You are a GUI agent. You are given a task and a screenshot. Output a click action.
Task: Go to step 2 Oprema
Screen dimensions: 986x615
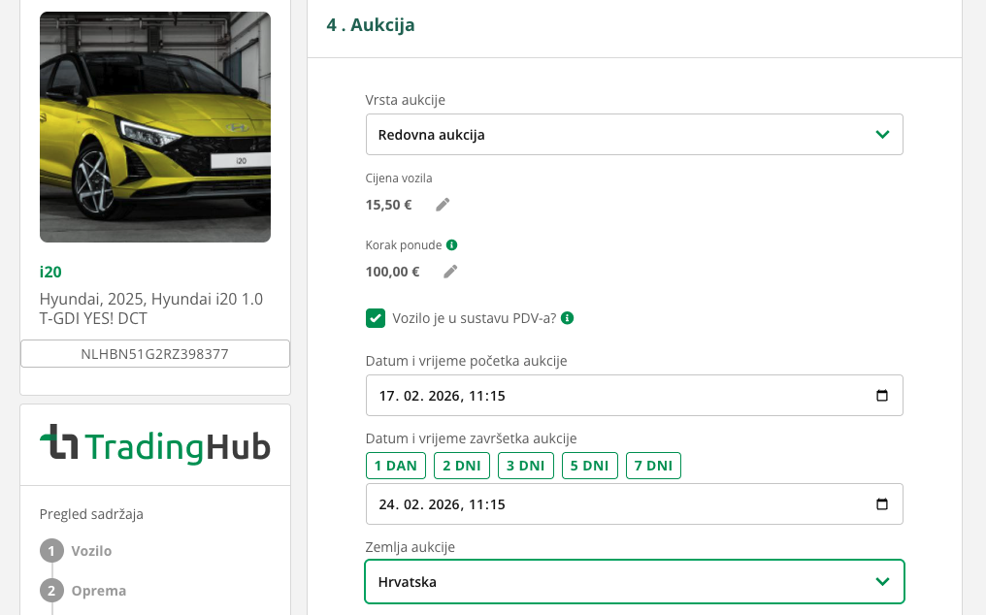(x=83, y=591)
